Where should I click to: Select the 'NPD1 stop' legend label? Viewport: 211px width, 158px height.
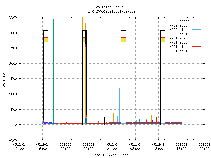coord(178,42)
